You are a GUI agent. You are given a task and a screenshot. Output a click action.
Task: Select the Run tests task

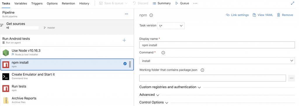coord(67,88)
